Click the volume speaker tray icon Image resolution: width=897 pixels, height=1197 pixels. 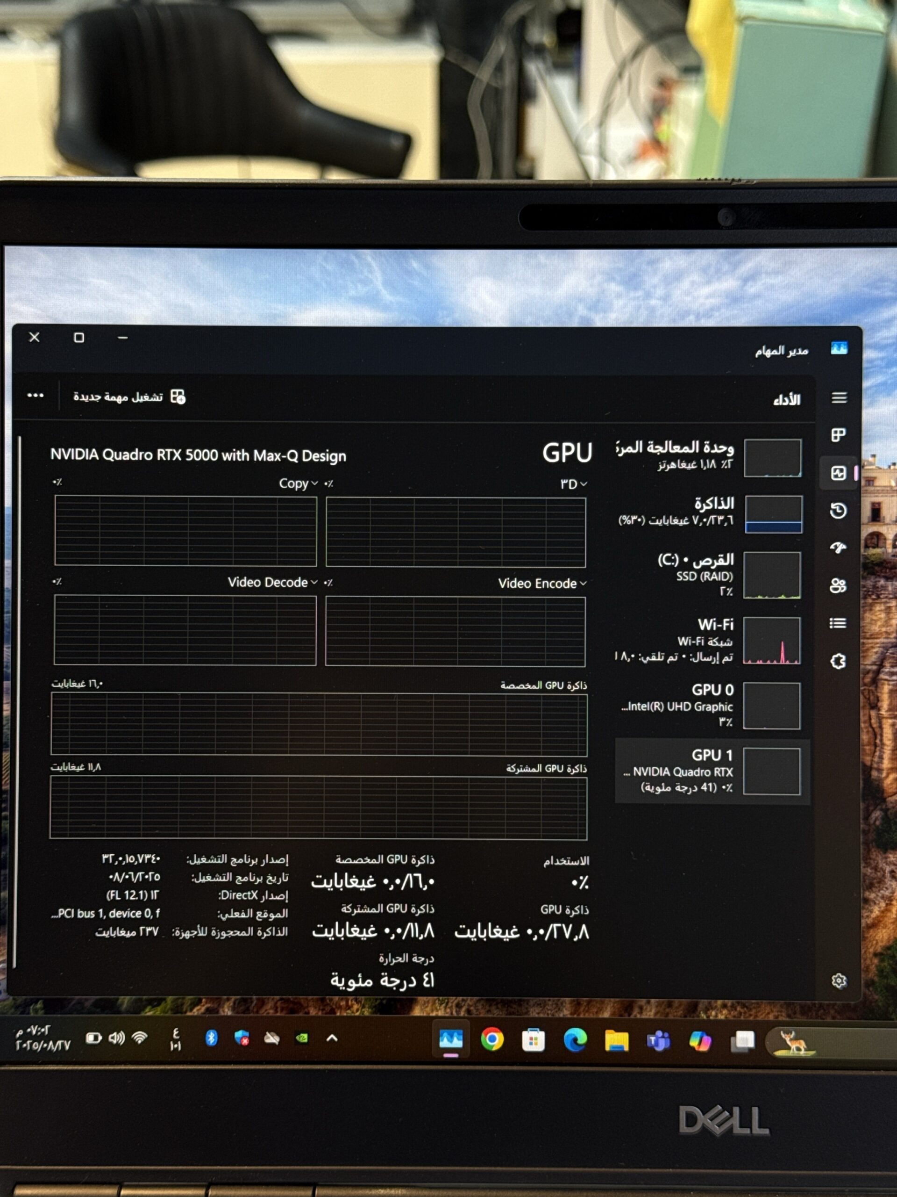click(x=116, y=1038)
